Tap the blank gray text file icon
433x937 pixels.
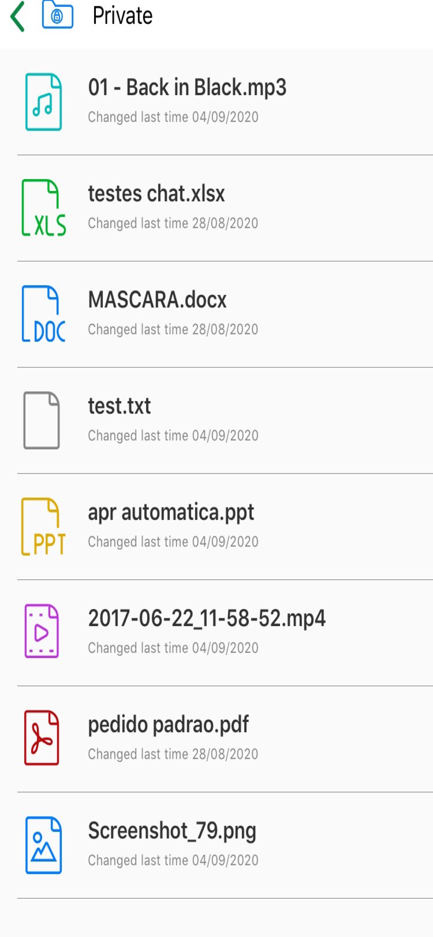point(41,420)
